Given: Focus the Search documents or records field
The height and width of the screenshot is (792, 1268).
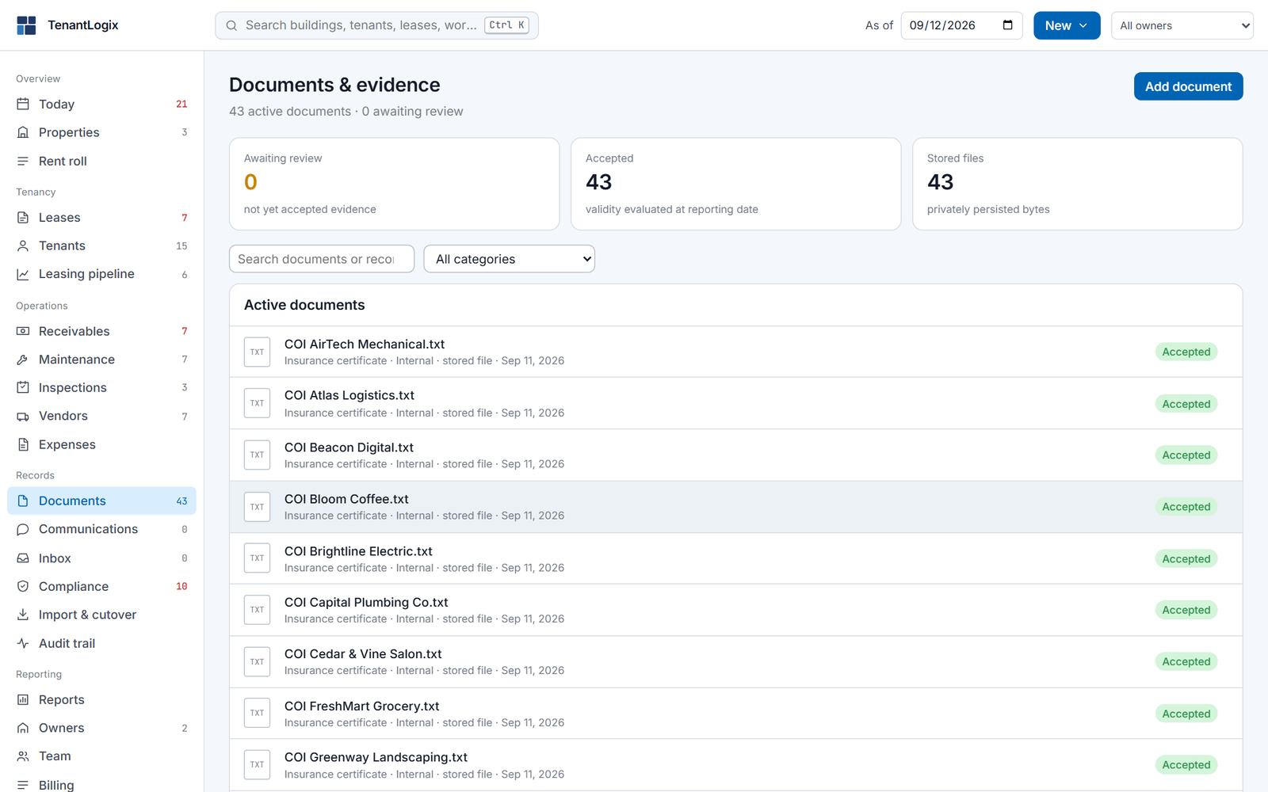Looking at the screenshot, I should pyautogui.click(x=322, y=259).
